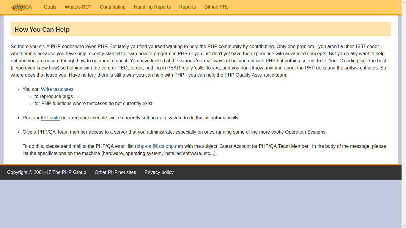
Task: Go to the Contributing page
Action: [x=113, y=7]
